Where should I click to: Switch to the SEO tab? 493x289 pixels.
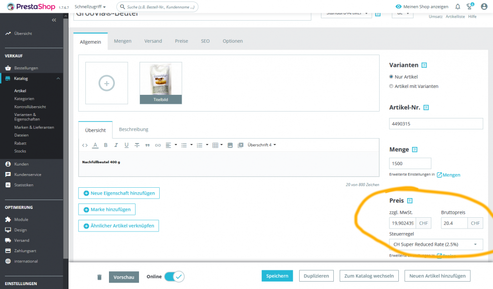click(x=205, y=41)
